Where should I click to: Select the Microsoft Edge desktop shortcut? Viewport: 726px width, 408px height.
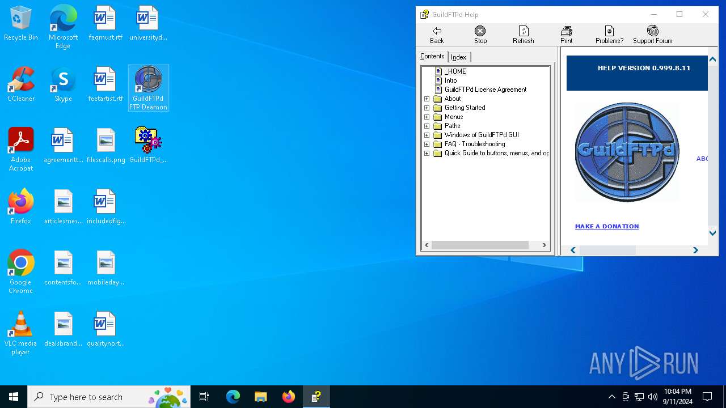pos(63,27)
